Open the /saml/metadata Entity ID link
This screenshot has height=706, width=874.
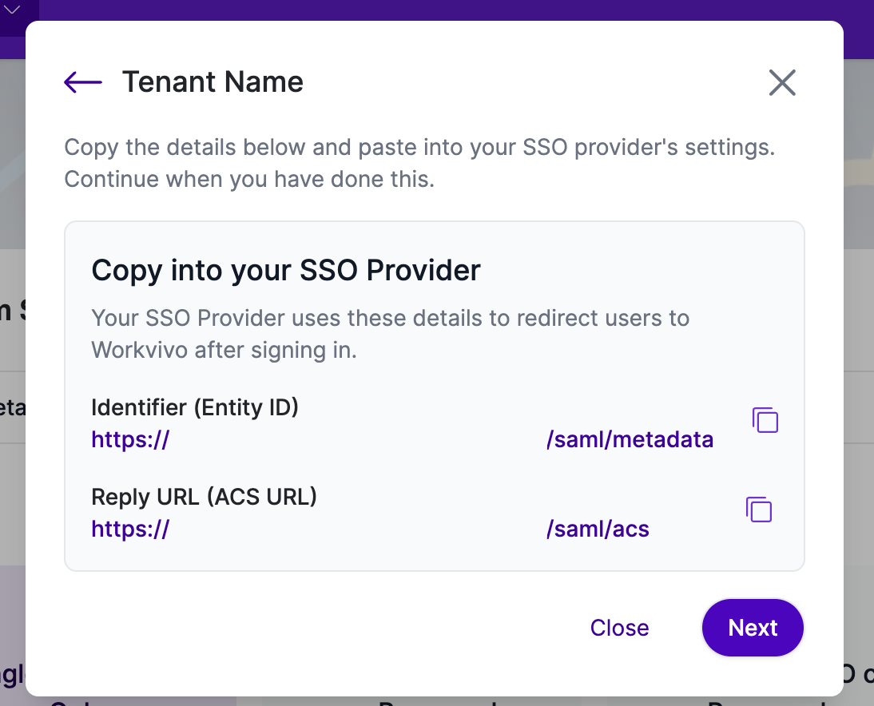(402, 439)
